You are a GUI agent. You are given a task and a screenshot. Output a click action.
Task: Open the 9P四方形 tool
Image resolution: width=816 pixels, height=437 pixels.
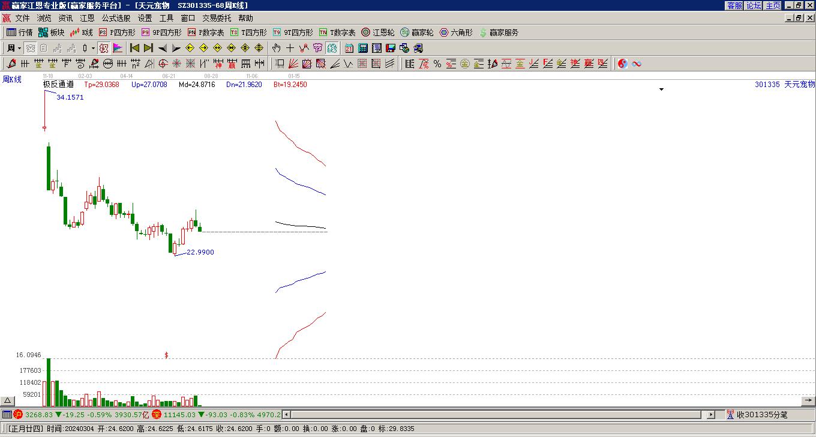tap(161, 32)
